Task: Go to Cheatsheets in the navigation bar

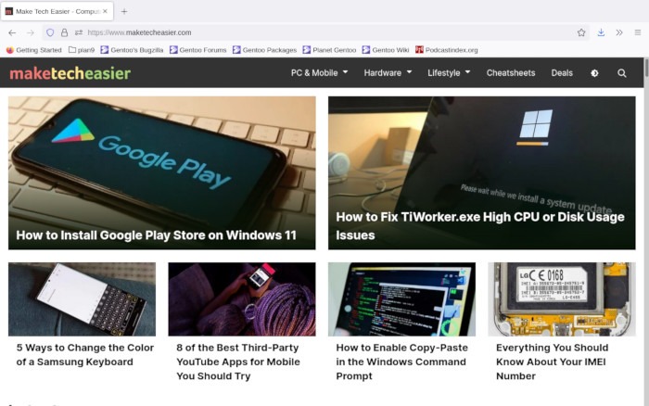Action: tap(511, 73)
